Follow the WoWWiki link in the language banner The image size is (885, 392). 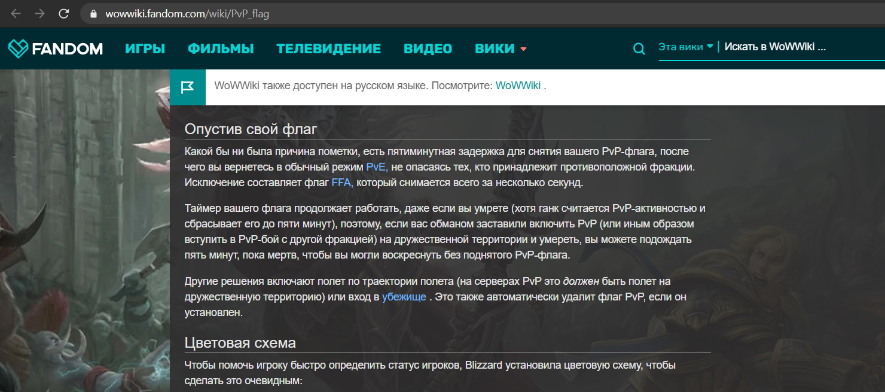point(518,86)
